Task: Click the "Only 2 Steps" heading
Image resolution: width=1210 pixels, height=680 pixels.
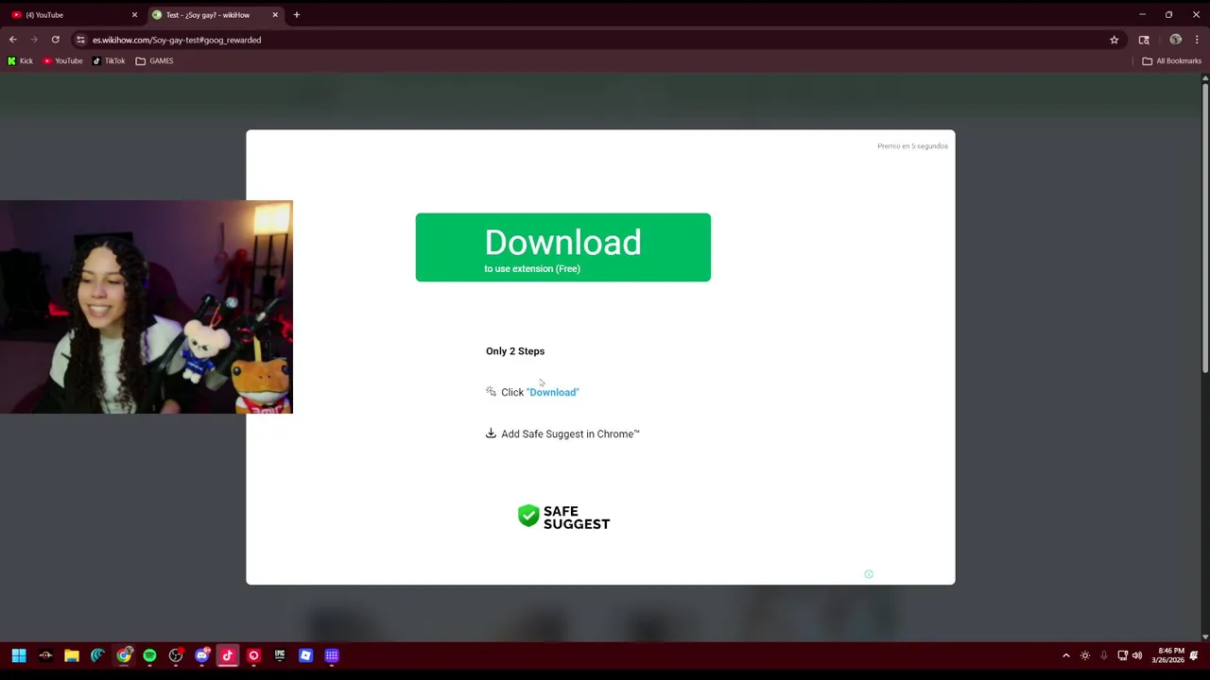Action: coord(515,351)
